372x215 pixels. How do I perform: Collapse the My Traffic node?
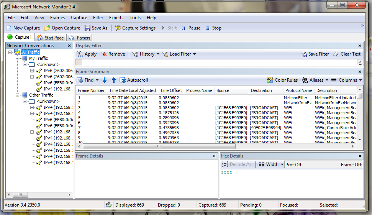point(17,58)
